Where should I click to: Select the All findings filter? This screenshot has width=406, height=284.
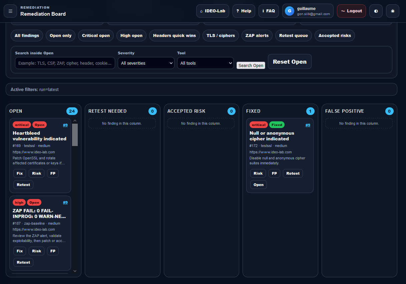coord(27,36)
